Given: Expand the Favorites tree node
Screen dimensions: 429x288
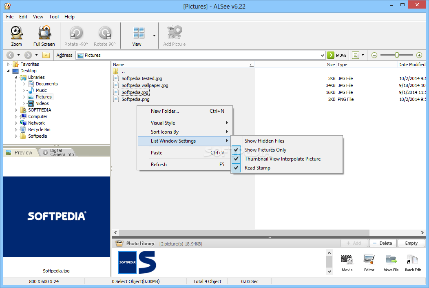Looking at the screenshot, I should (8, 64).
